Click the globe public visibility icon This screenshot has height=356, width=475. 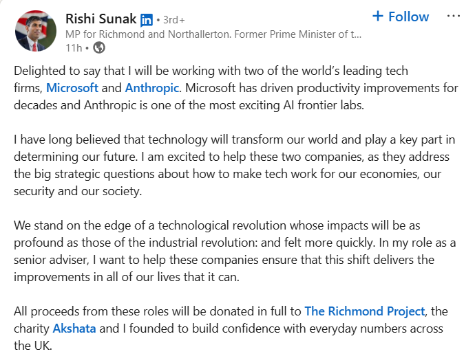(x=99, y=47)
